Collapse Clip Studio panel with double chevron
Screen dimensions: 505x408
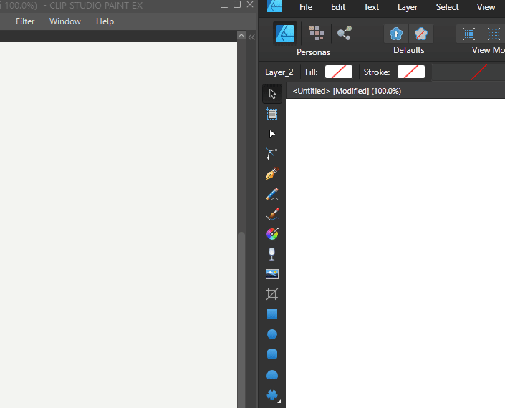pos(251,37)
